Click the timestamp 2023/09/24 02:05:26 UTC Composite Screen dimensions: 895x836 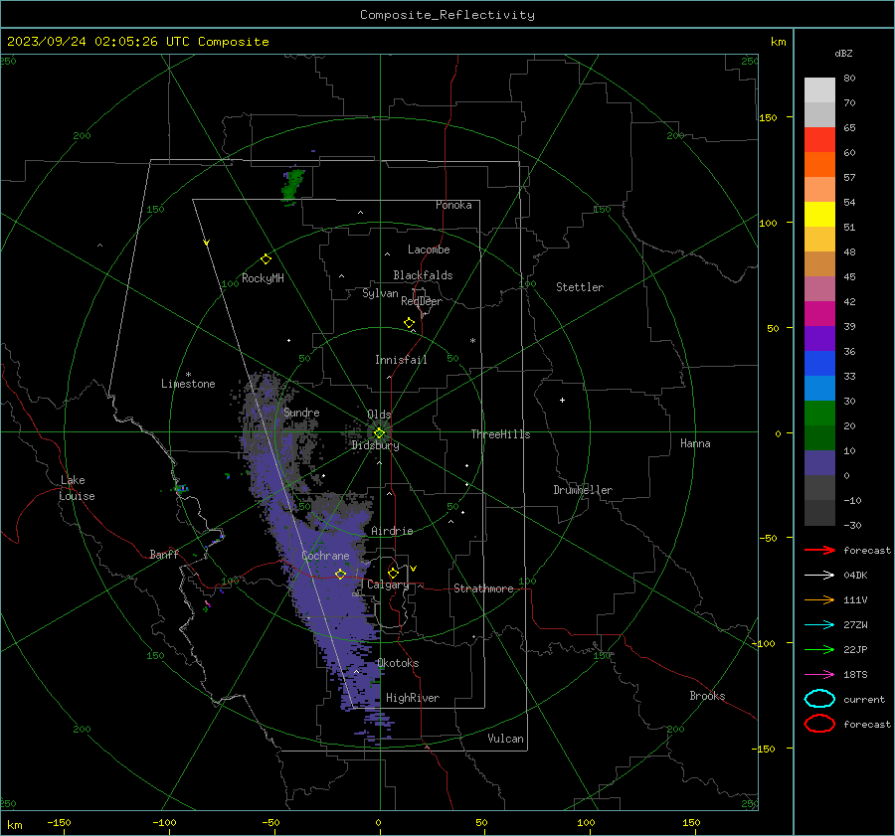pos(137,42)
